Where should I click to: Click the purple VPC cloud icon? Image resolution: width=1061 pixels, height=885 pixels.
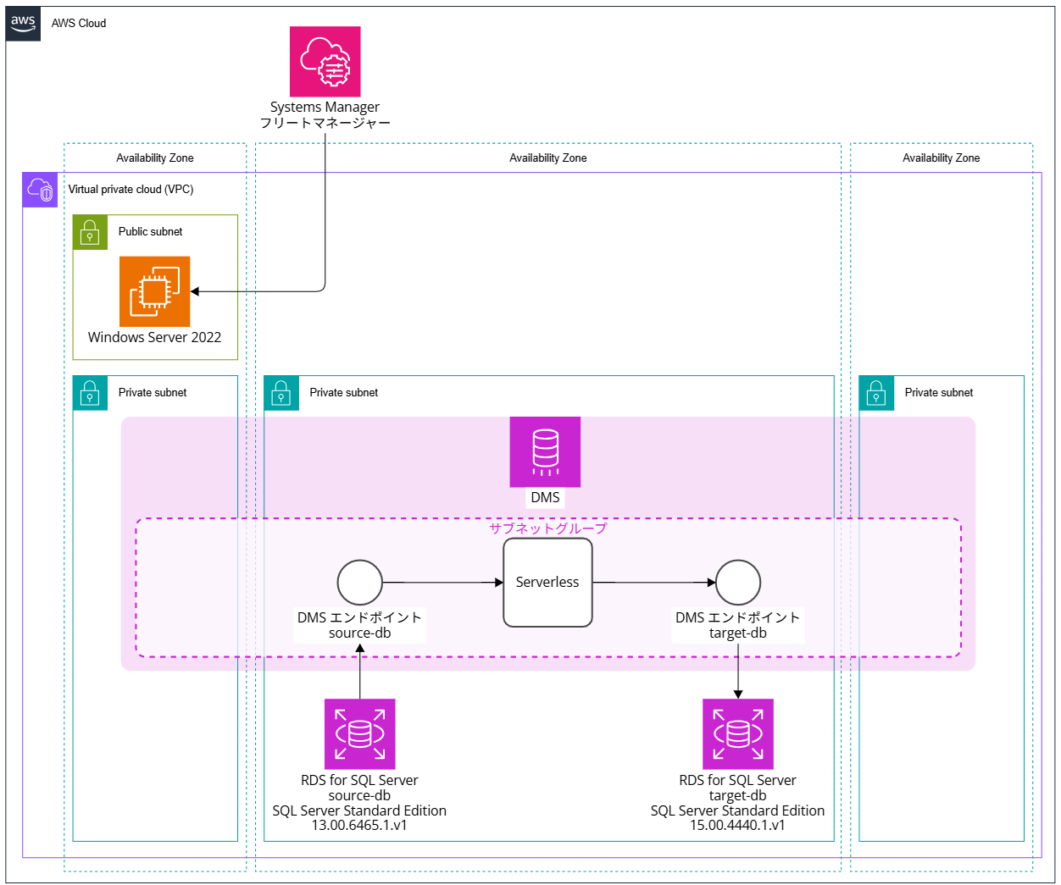point(40,190)
